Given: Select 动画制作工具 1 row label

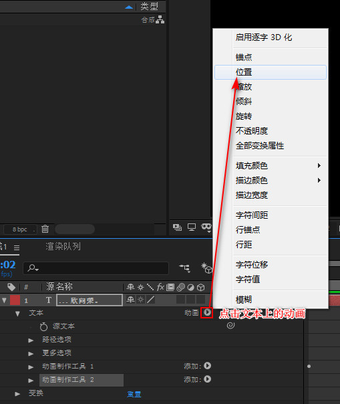Looking at the screenshot, I should (x=67, y=366).
